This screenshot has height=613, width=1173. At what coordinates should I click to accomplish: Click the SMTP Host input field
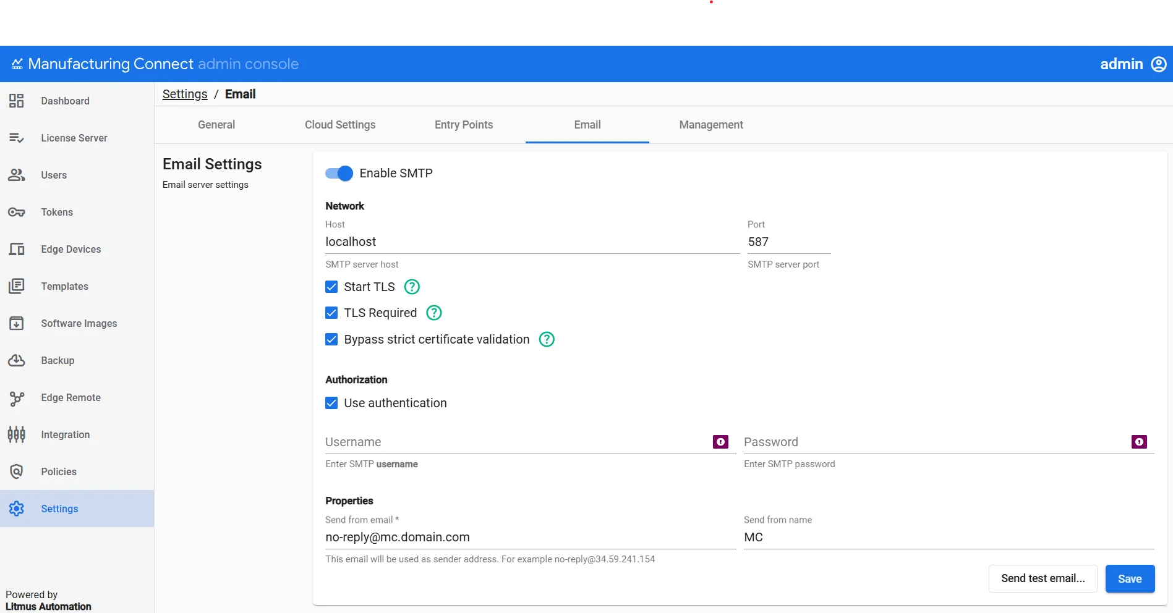[x=532, y=242]
